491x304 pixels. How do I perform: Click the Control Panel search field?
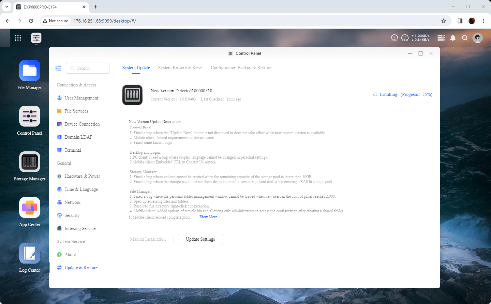(88, 68)
